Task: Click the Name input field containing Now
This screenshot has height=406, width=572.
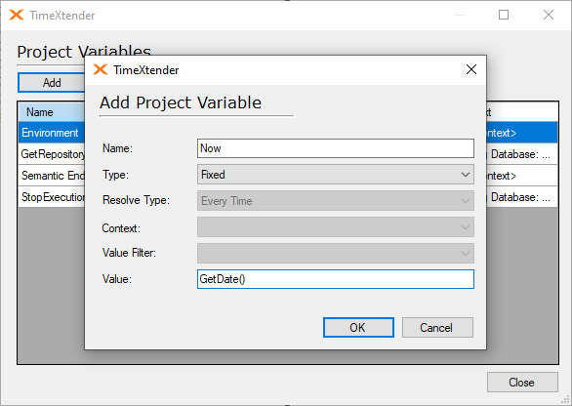Action: point(336,148)
